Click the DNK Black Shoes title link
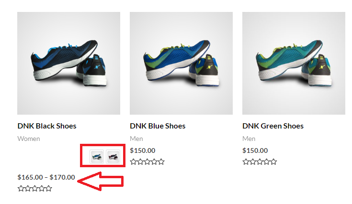The width and height of the screenshot is (352, 204). pyautogui.click(x=47, y=126)
